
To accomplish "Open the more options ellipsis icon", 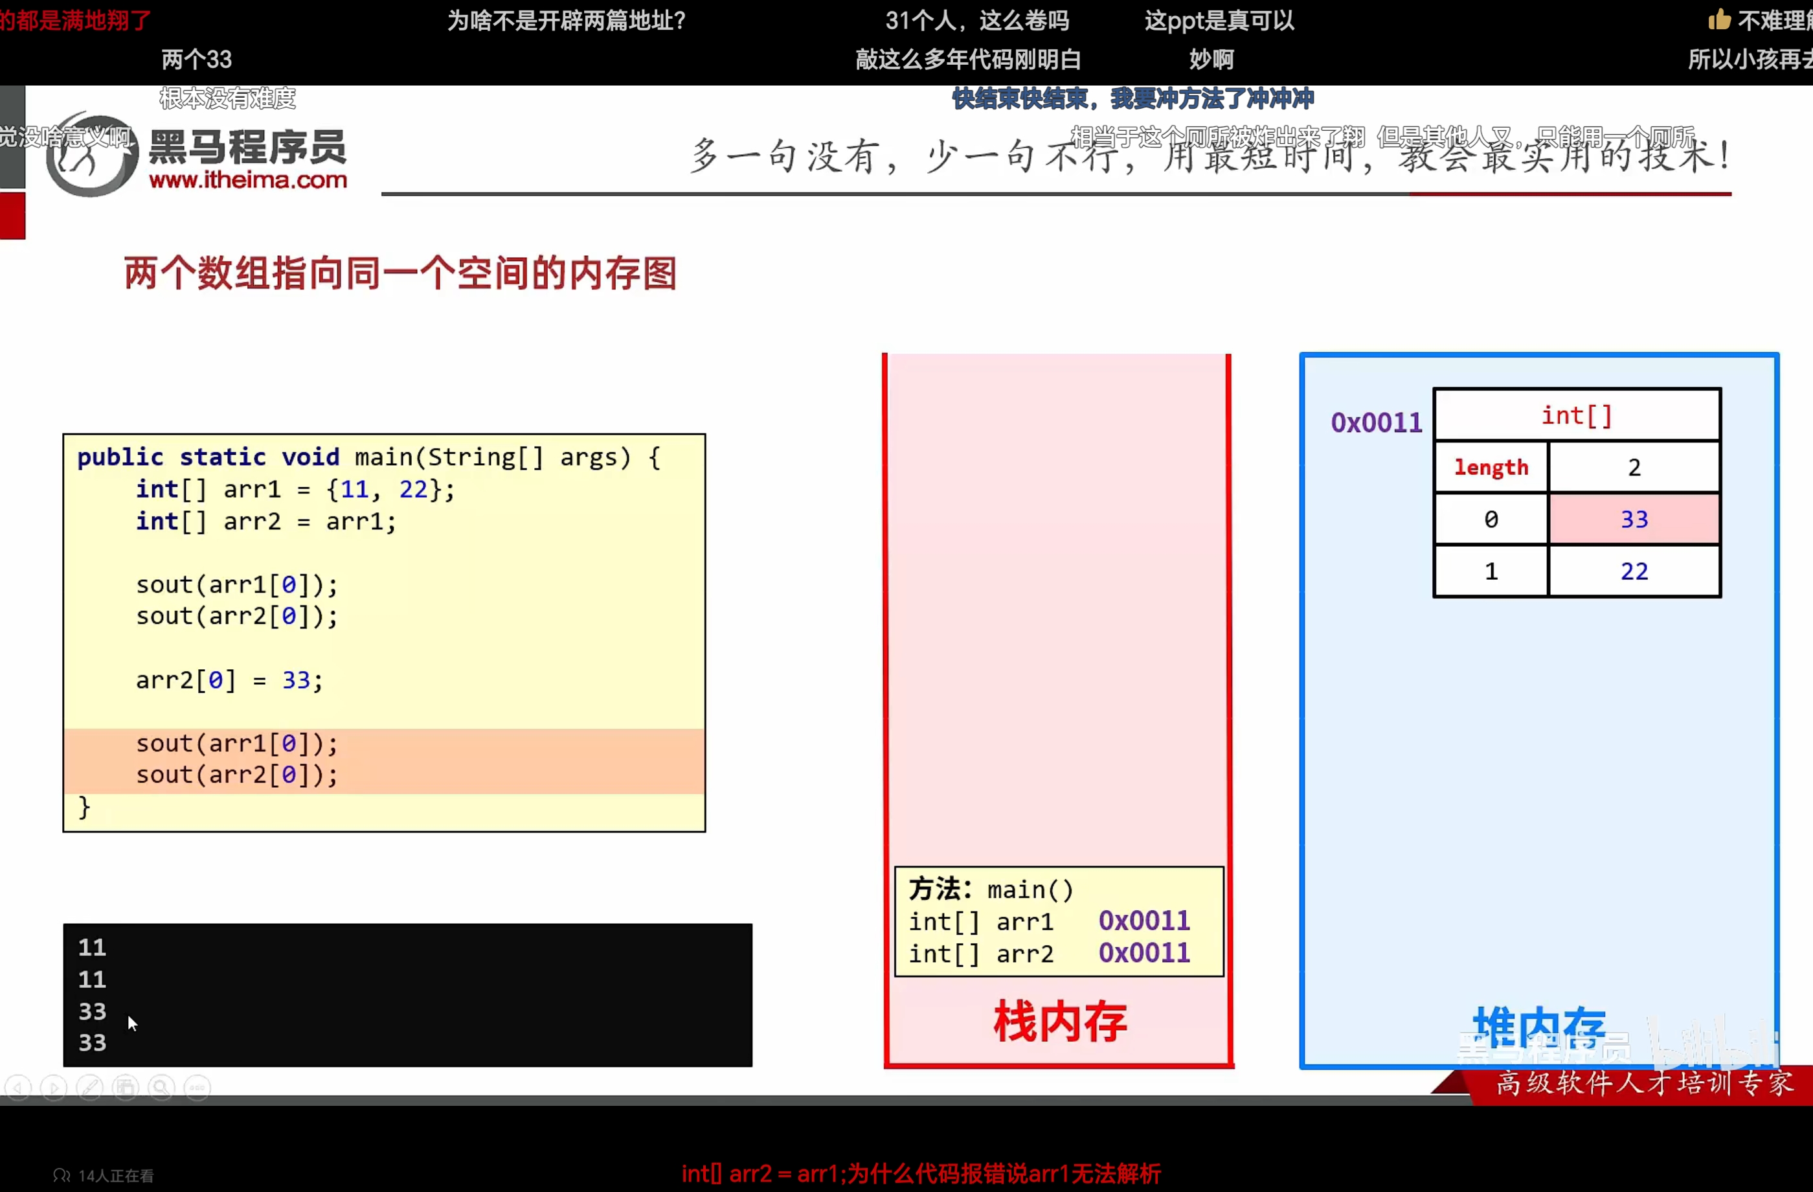I will point(197,1088).
